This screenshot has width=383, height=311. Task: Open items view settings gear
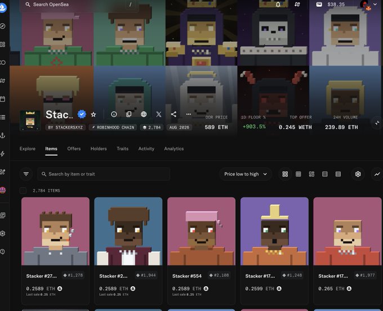(358, 174)
